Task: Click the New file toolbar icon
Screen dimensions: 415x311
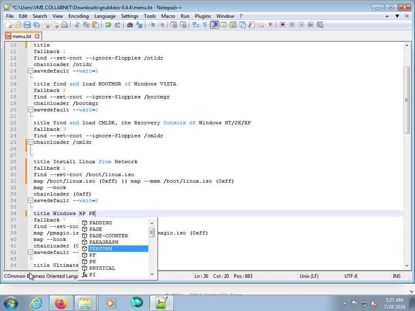Action: pos(9,25)
